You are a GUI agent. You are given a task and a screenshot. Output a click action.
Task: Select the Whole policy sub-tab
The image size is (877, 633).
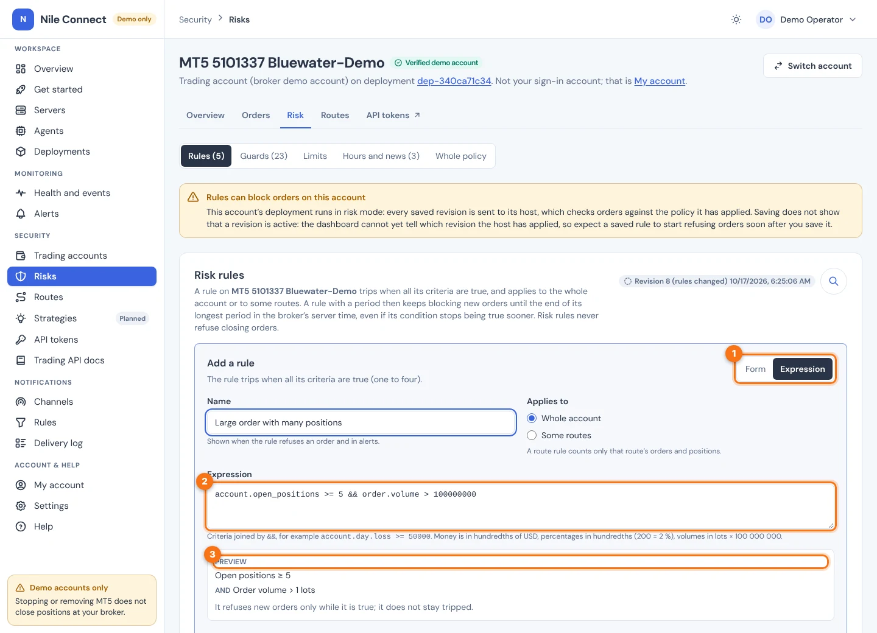(461, 156)
